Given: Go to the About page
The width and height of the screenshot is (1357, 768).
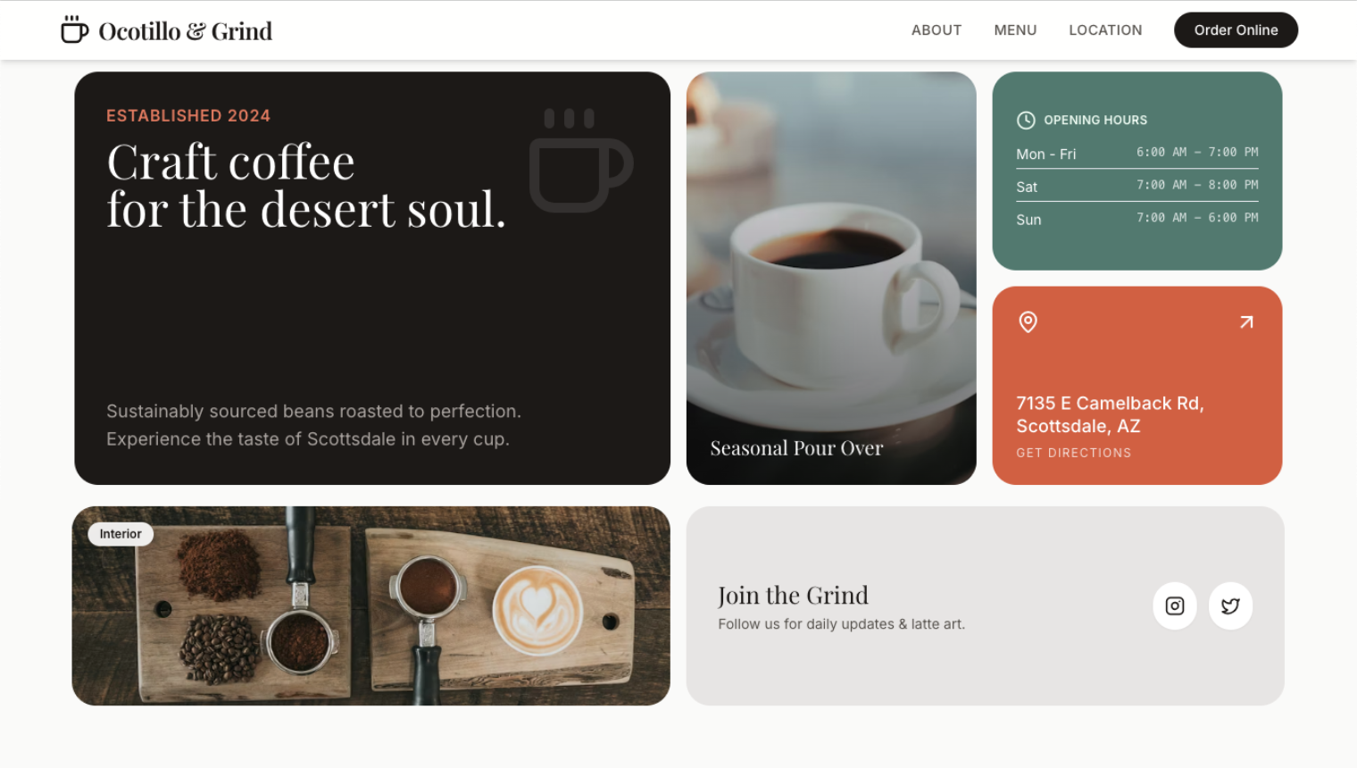Looking at the screenshot, I should (937, 30).
